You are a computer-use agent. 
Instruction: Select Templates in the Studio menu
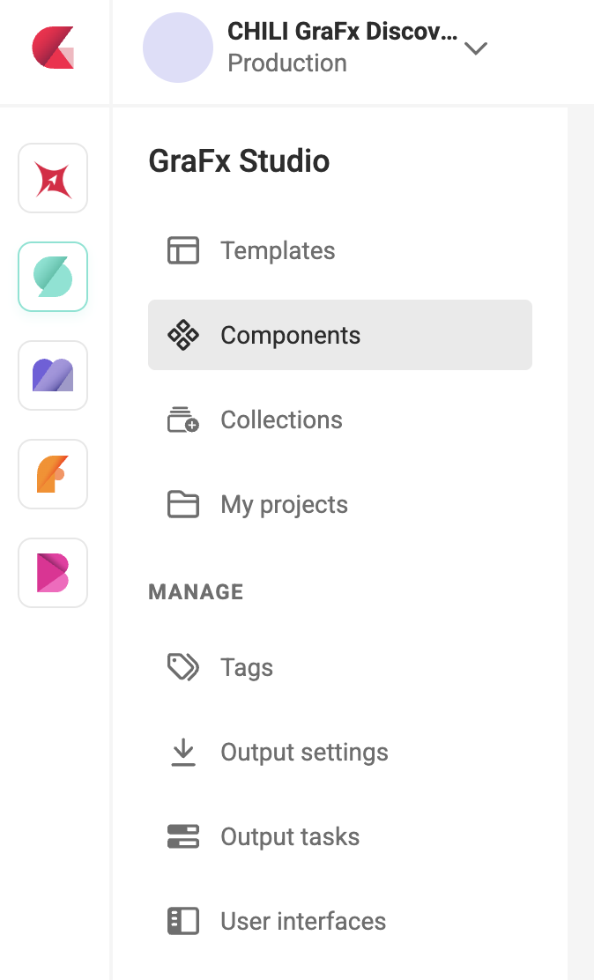(x=278, y=250)
